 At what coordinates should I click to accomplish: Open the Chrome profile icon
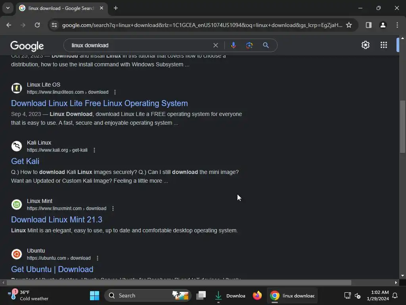pyautogui.click(x=383, y=25)
